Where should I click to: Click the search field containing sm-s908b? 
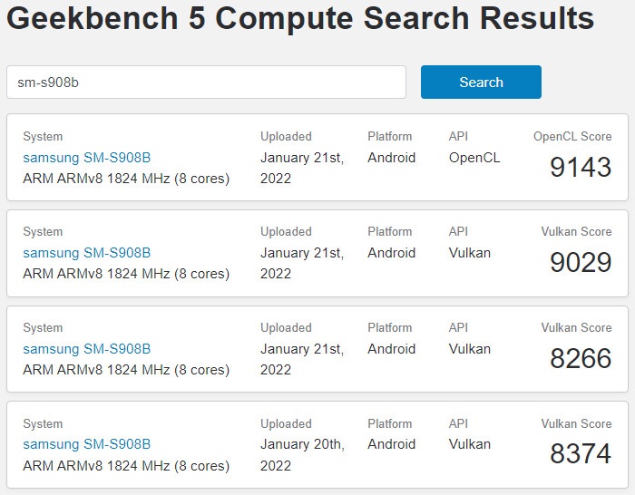(x=206, y=82)
